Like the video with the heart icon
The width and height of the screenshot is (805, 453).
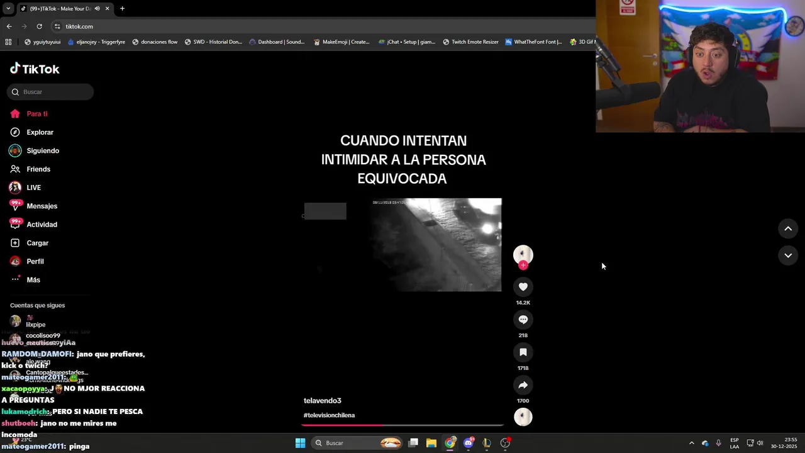(523, 287)
